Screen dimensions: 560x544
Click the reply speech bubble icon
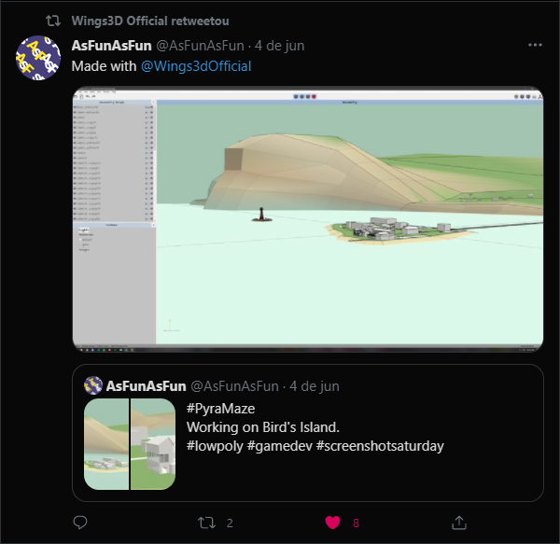(x=80, y=523)
